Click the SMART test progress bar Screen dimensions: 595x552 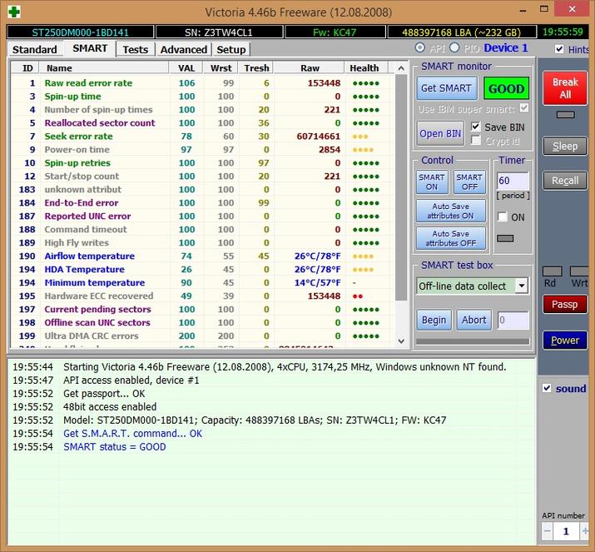point(473,341)
